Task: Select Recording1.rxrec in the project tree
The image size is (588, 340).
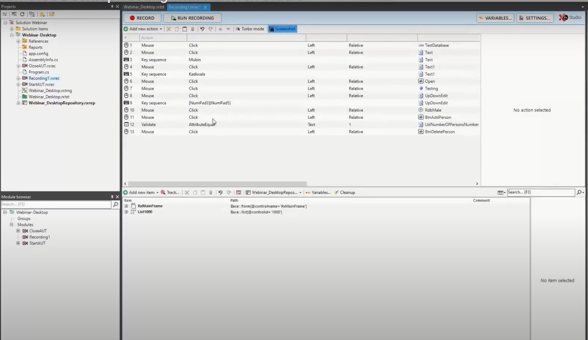Action: coord(44,78)
